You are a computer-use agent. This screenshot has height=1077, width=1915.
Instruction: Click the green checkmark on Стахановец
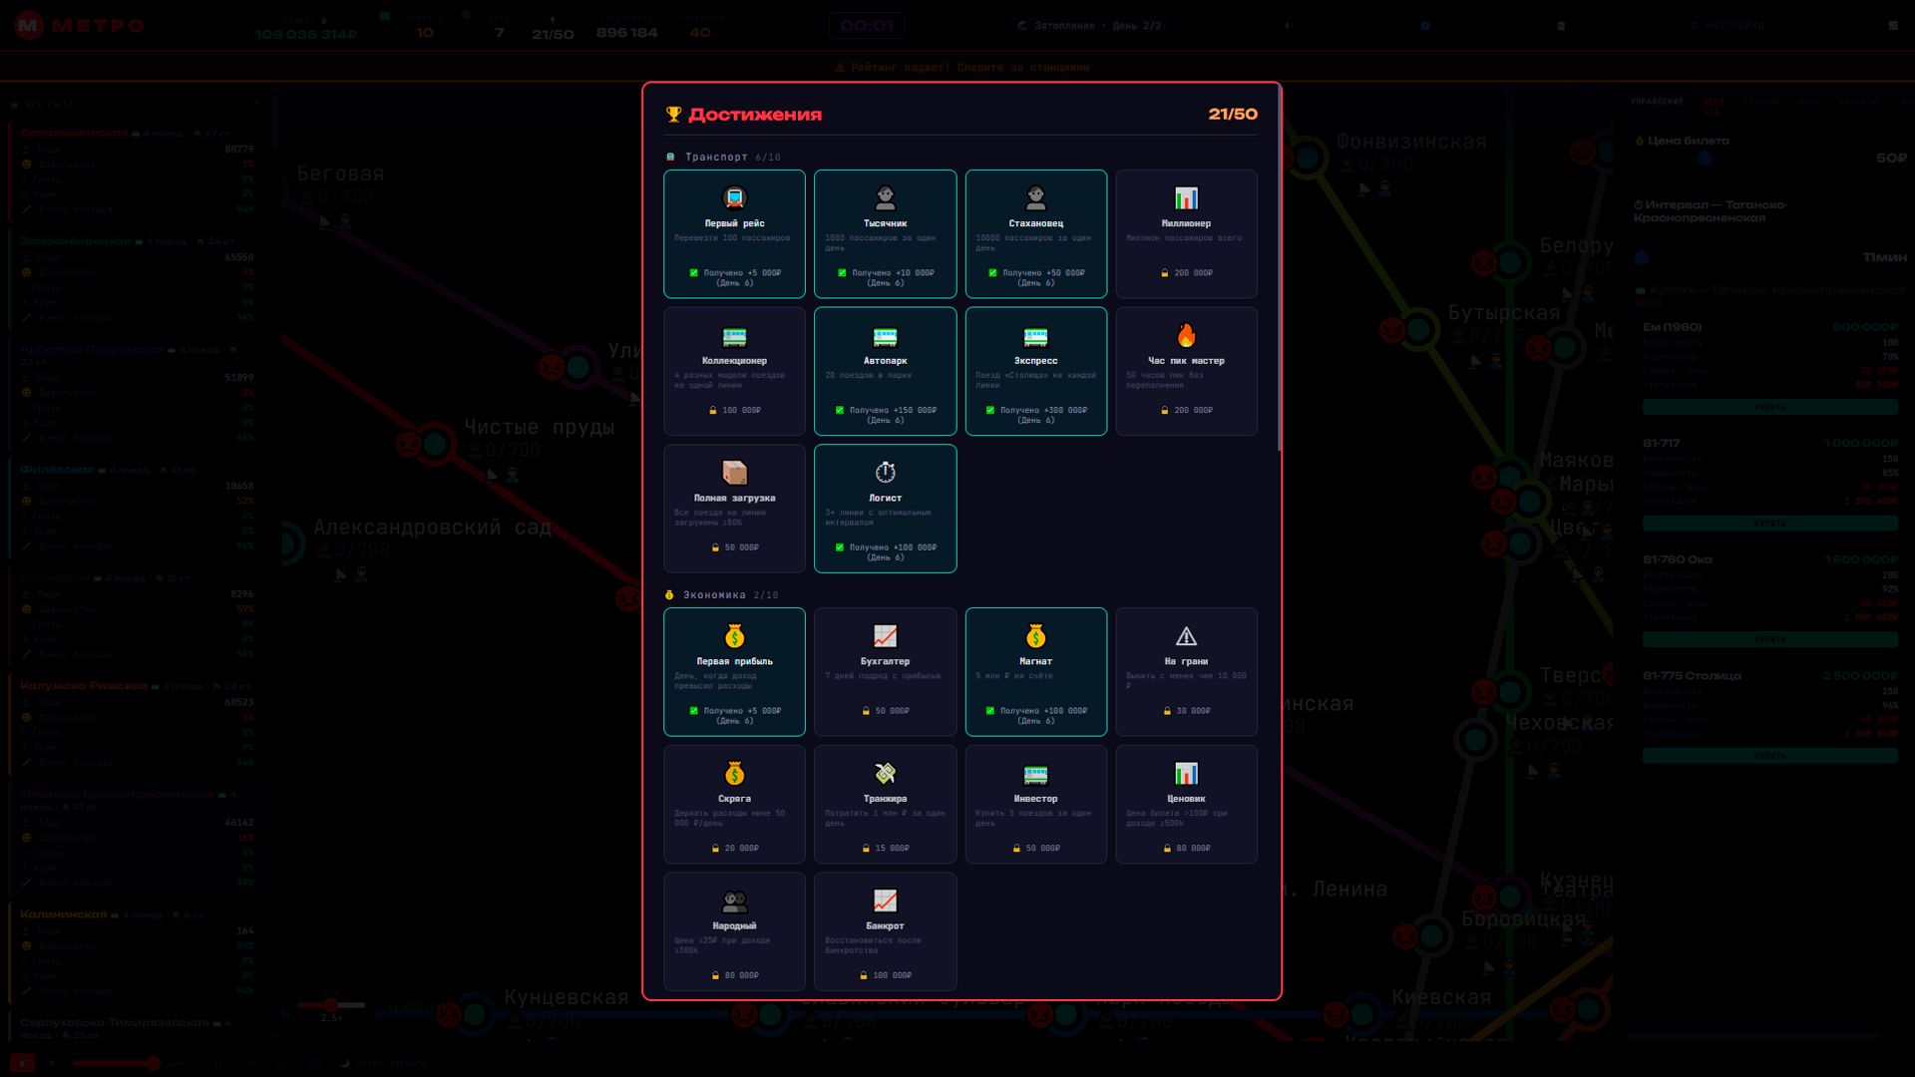(992, 272)
